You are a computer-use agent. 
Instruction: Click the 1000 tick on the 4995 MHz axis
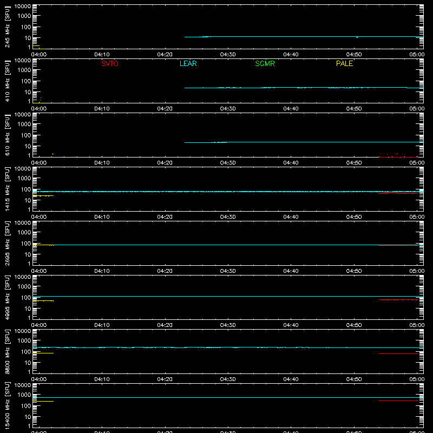24,287
